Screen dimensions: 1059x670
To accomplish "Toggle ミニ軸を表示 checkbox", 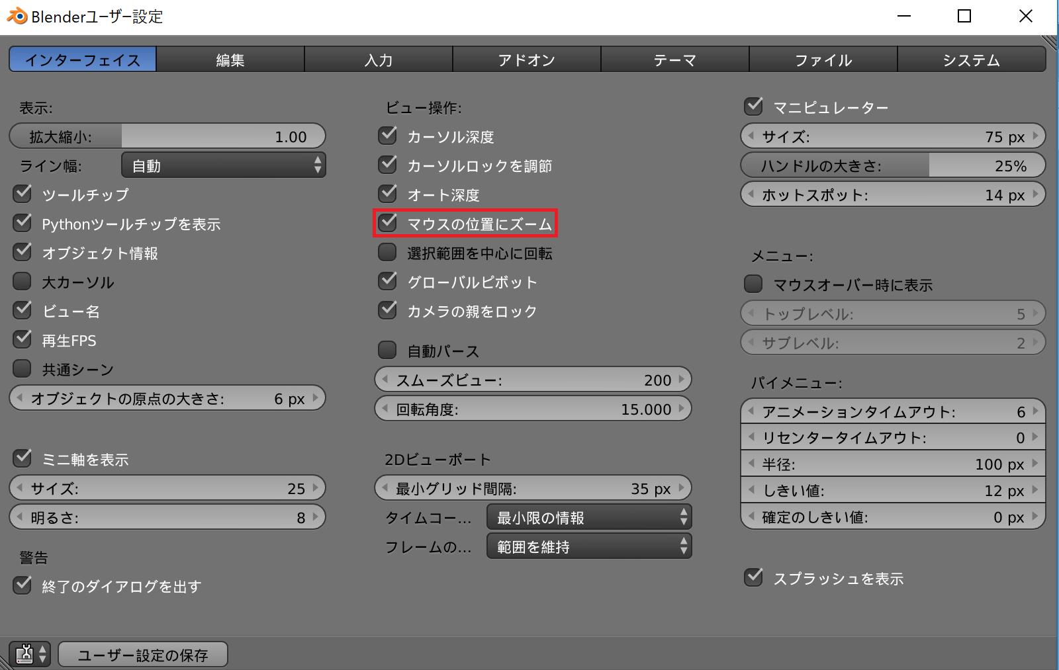I will [x=23, y=458].
